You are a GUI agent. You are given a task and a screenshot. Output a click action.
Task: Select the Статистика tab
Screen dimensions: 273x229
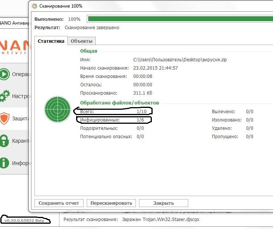[x=51, y=41]
